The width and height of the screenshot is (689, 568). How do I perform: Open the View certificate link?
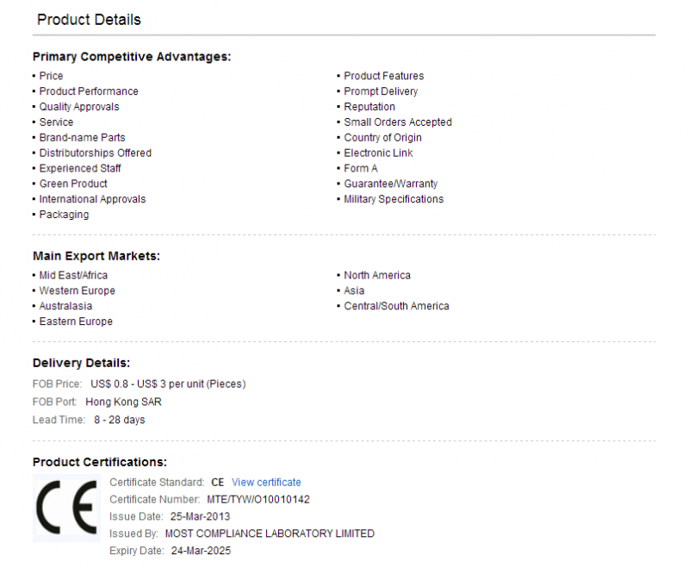(x=266, y=483)
